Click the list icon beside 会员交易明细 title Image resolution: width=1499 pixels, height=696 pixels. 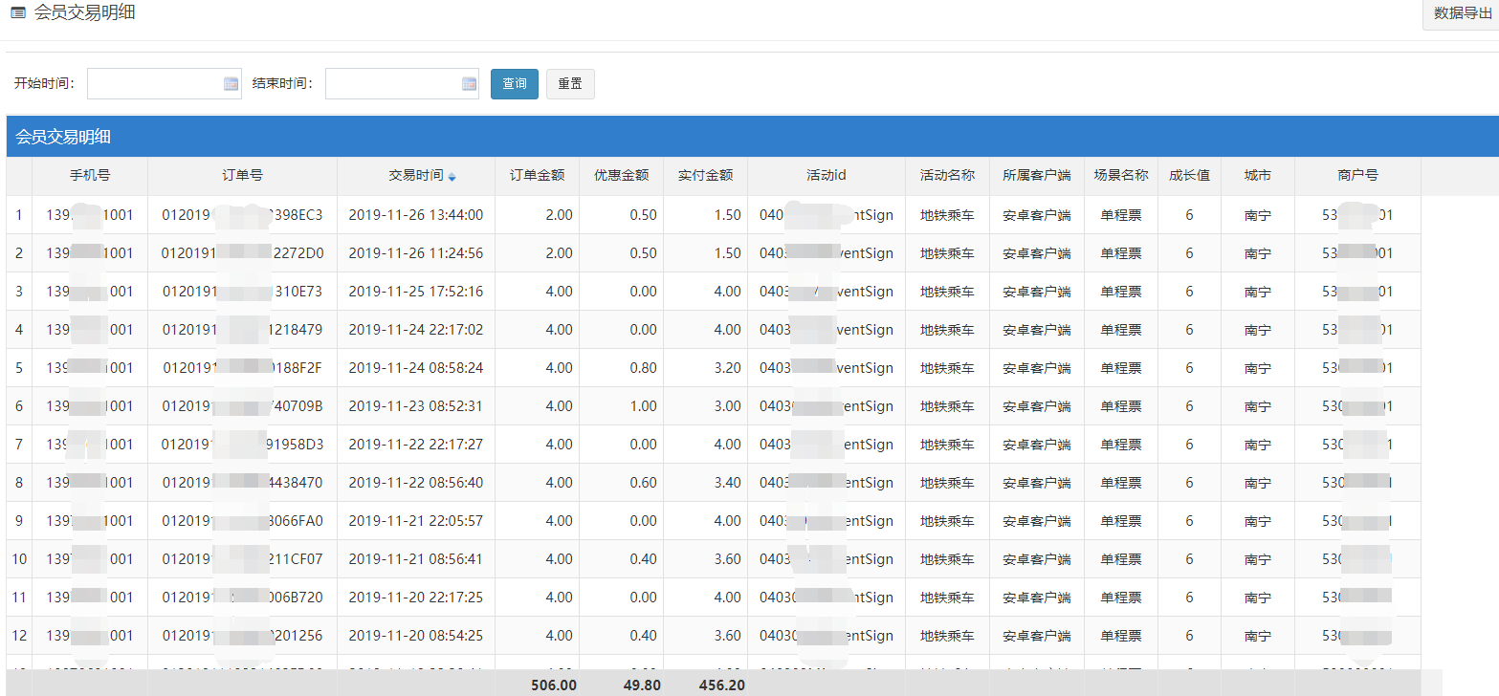pyautogui.click(x=18, y=12)
